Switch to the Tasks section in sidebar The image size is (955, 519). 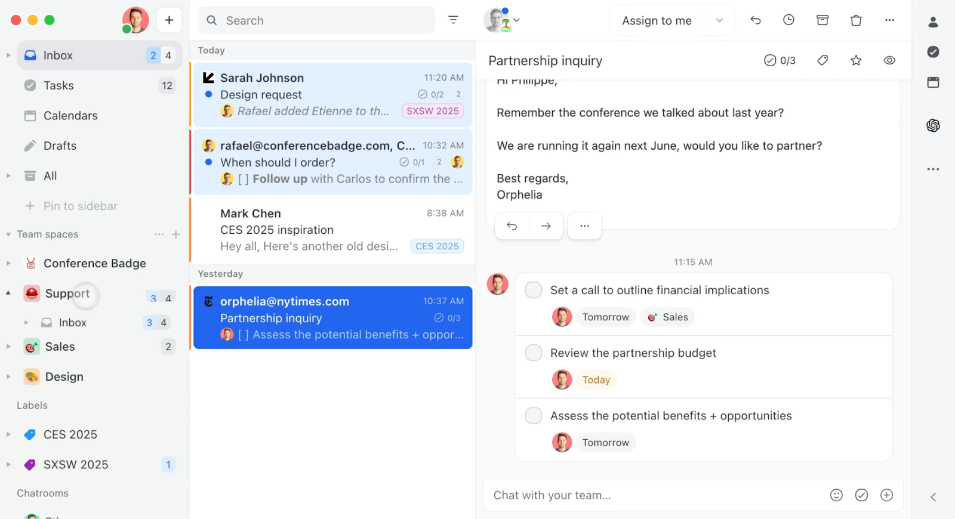[x=58, y=85]
